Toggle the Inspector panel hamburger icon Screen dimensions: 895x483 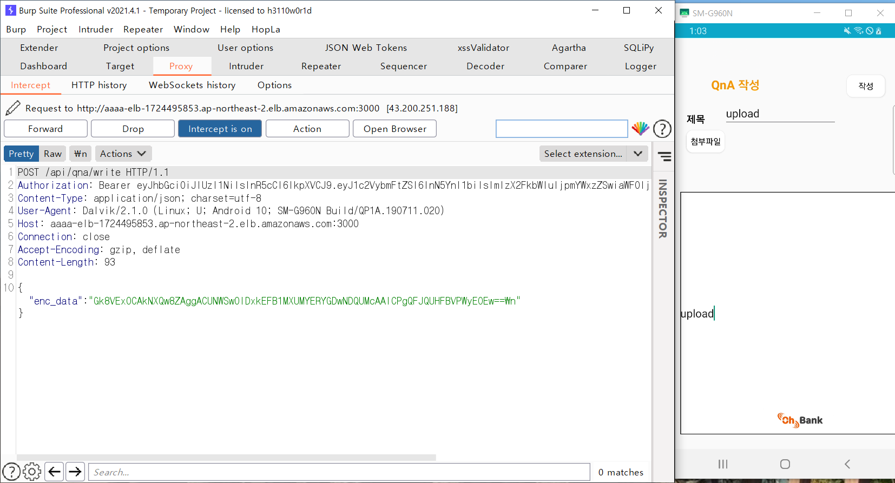pyautogui.click(x=664, y=157)
